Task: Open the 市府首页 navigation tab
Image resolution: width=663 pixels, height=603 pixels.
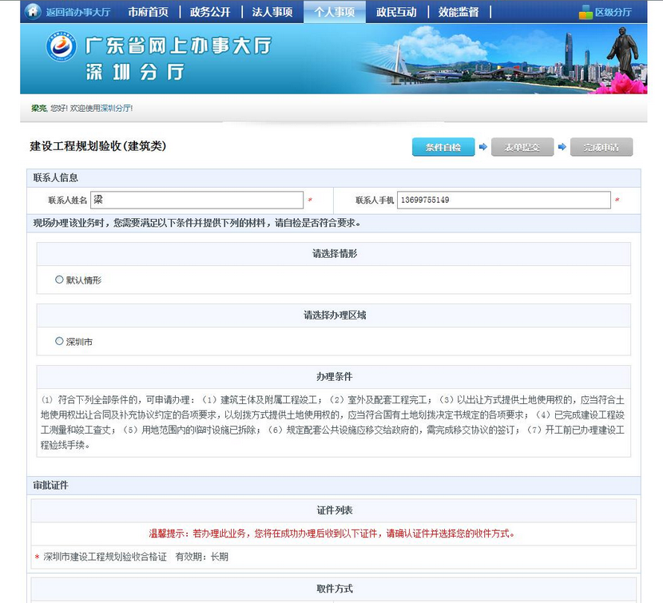Action: (x=149, y=12)
